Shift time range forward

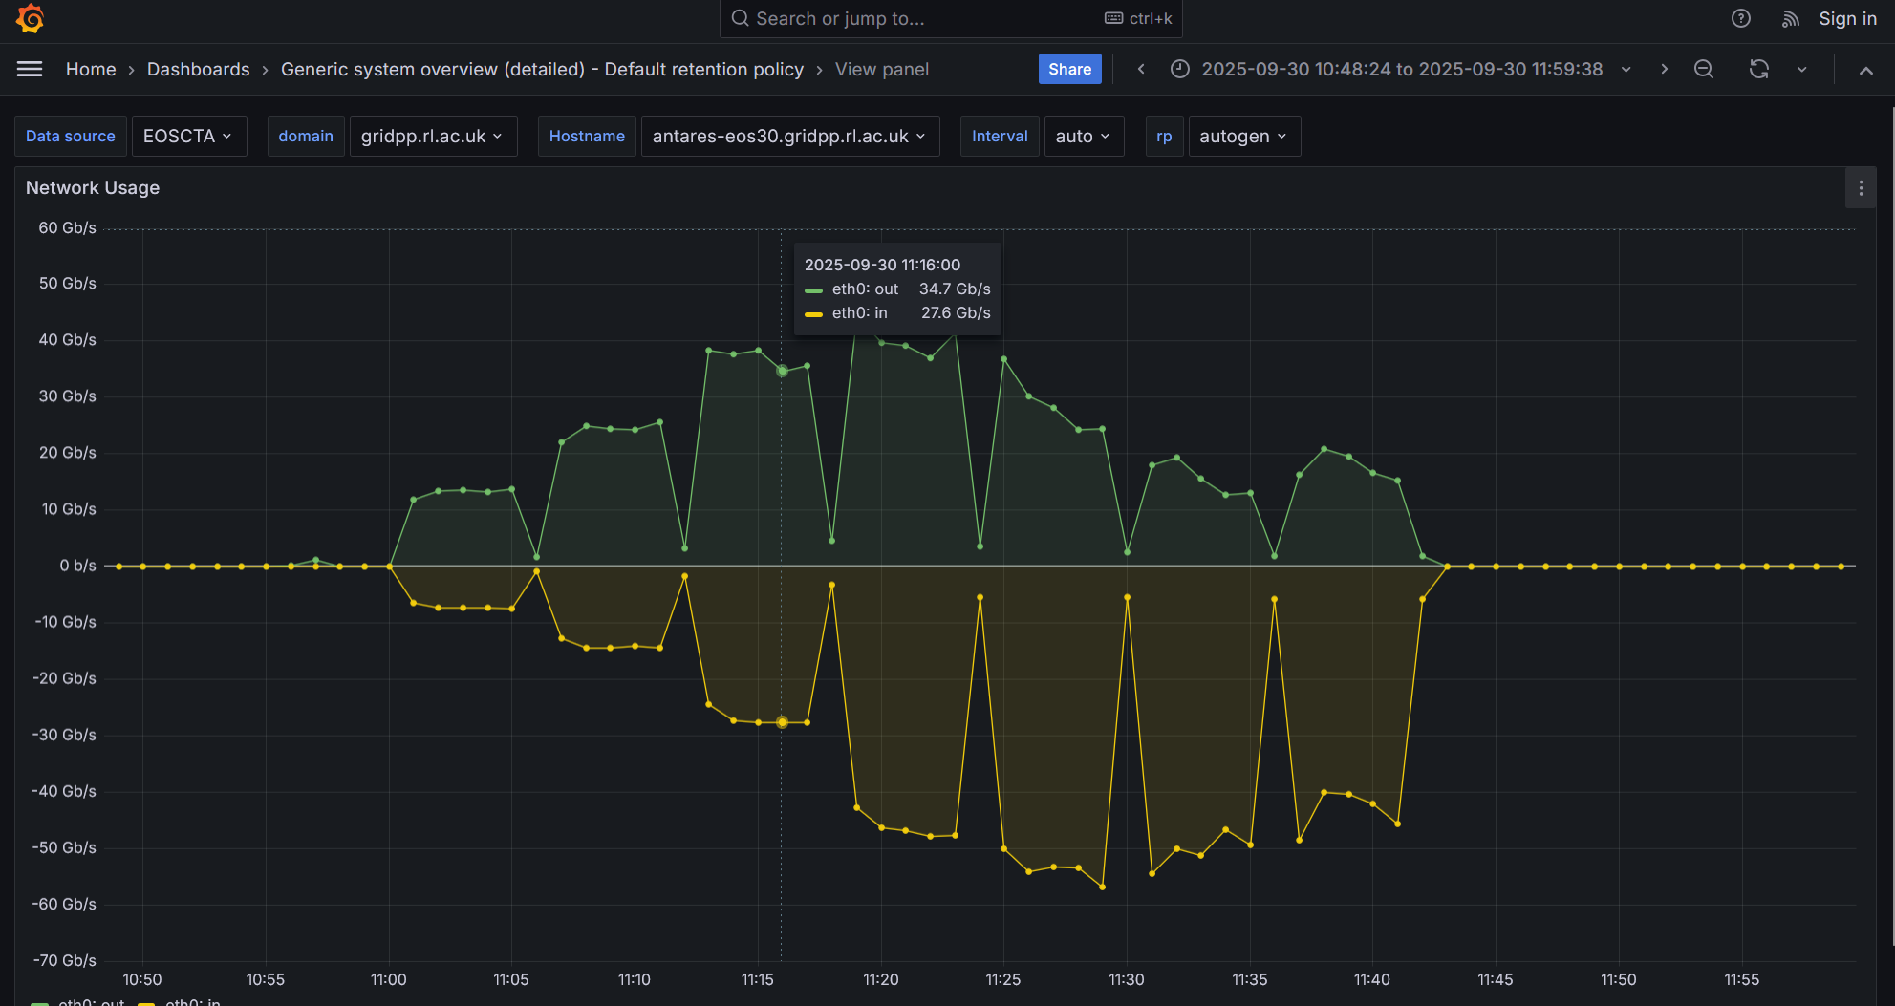1664,69
